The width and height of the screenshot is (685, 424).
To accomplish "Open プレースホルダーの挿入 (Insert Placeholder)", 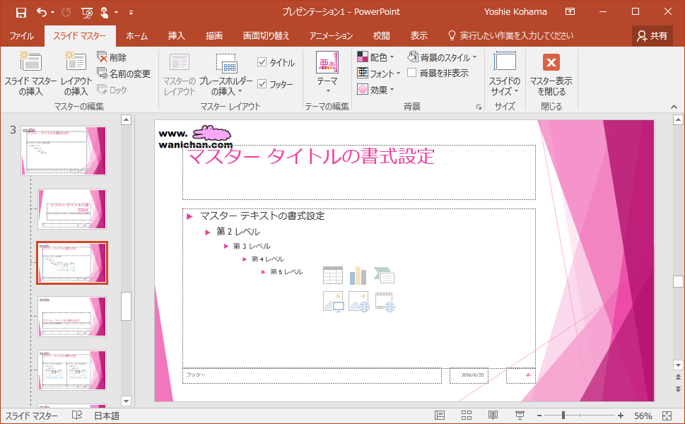I will (226, 74).
